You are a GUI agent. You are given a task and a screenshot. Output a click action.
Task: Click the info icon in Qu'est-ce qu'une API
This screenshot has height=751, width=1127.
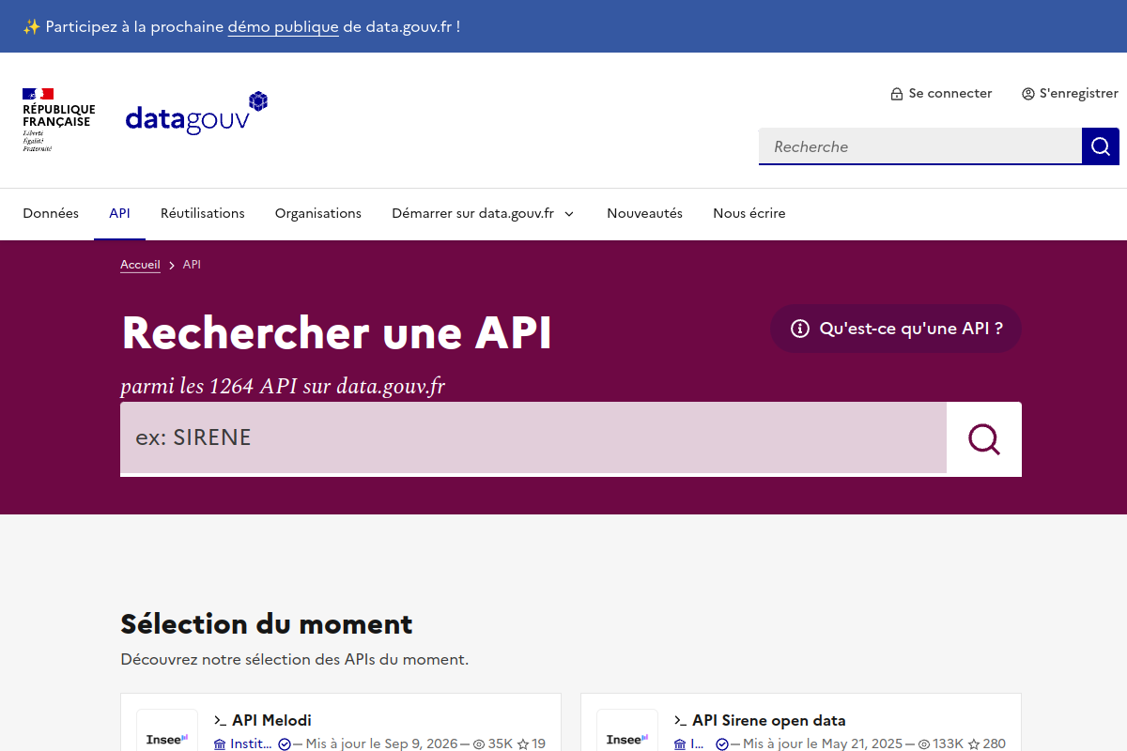800,329
